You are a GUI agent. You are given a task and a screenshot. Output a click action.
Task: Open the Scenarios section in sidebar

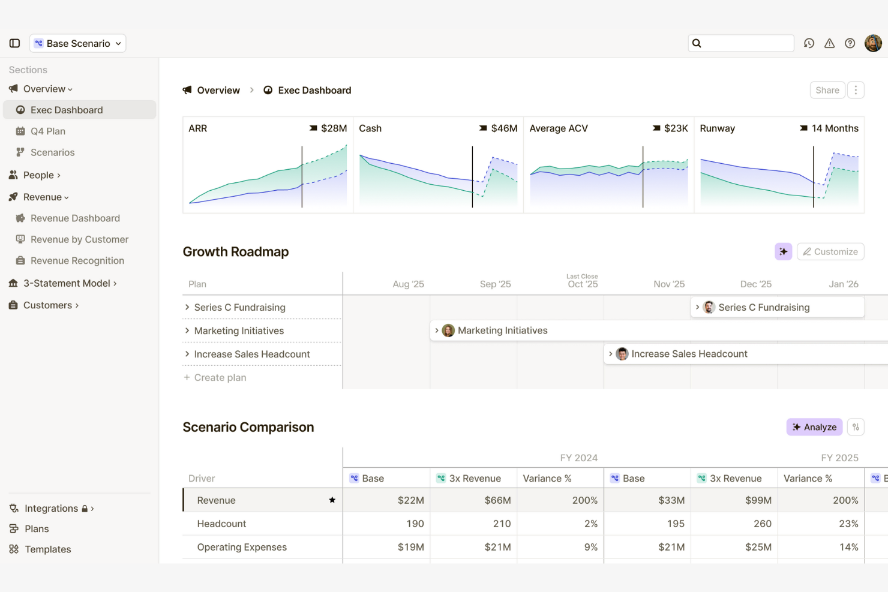pyautogui.click(x=52, y=152)
